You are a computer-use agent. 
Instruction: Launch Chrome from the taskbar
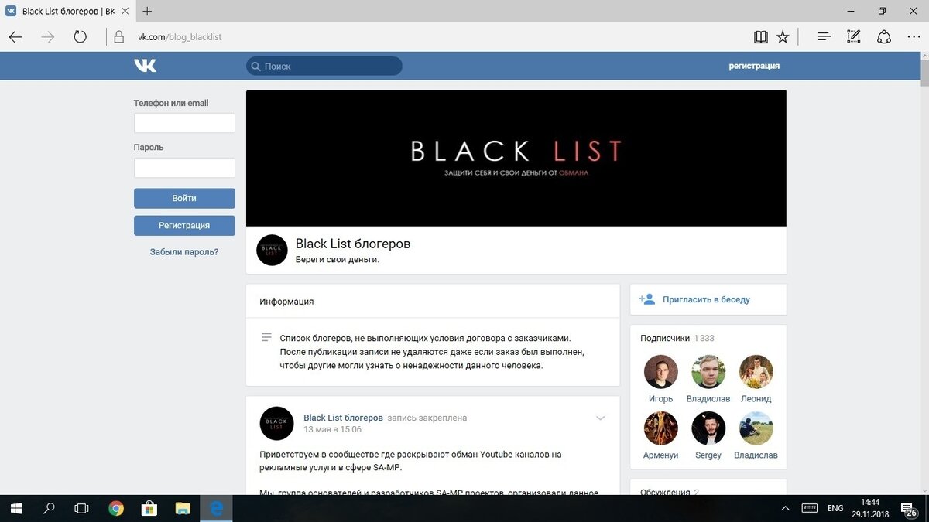coord(116,508)
